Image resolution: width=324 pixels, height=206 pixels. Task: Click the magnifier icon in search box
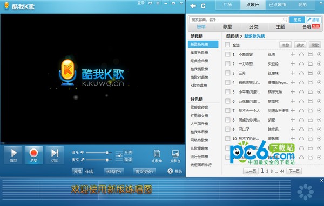(x=285, y=19)
